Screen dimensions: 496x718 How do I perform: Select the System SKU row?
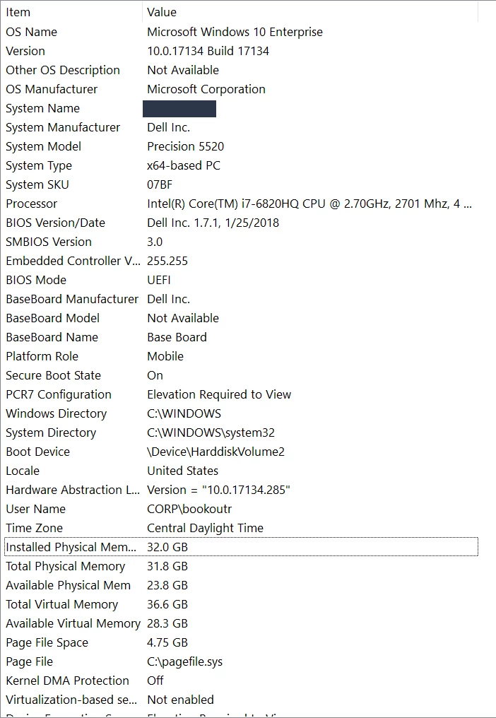(x=242, y=184)
